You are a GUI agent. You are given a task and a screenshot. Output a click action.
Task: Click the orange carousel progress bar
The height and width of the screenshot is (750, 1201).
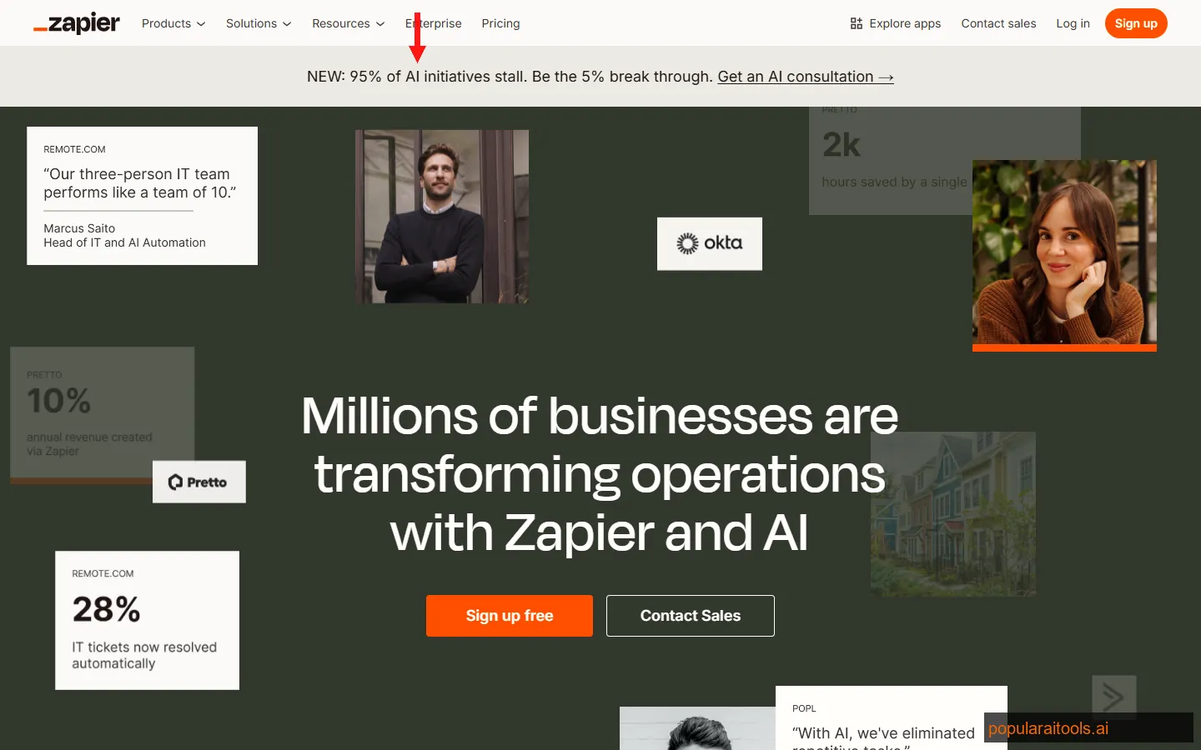pyautogui.click(x=1064, y=347)
